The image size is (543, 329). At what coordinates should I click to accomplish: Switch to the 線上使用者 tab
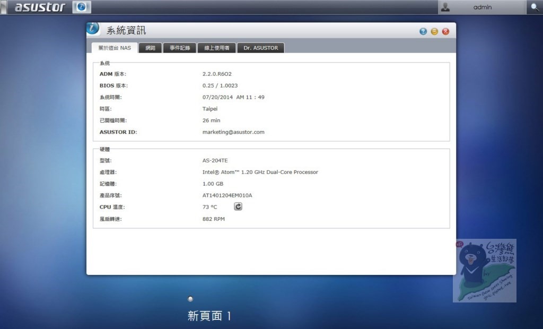(217, 48)
